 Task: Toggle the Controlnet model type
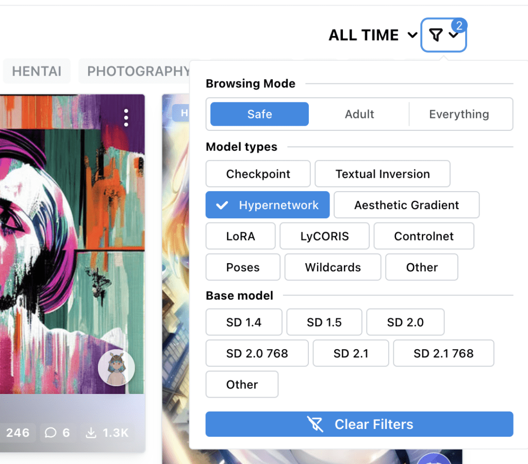[424, 236]
